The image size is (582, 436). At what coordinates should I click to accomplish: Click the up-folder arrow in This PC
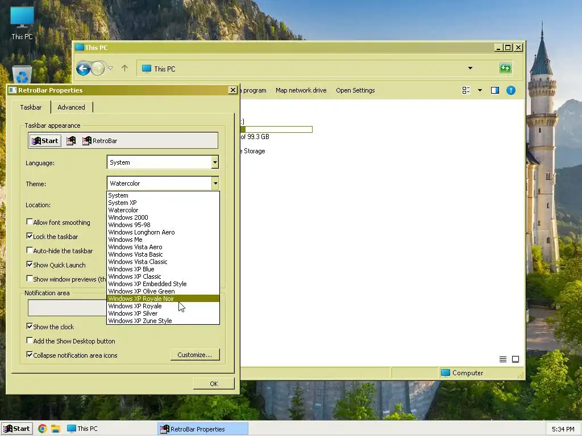click(x=124, y=68)
